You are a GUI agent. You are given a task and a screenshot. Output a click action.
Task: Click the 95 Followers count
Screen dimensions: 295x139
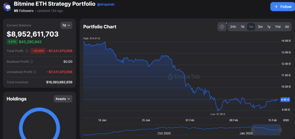24,11
